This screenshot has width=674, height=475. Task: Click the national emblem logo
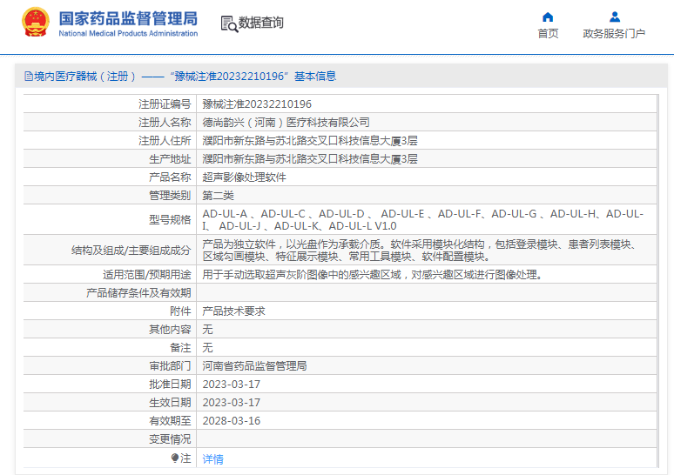[35, 22]
